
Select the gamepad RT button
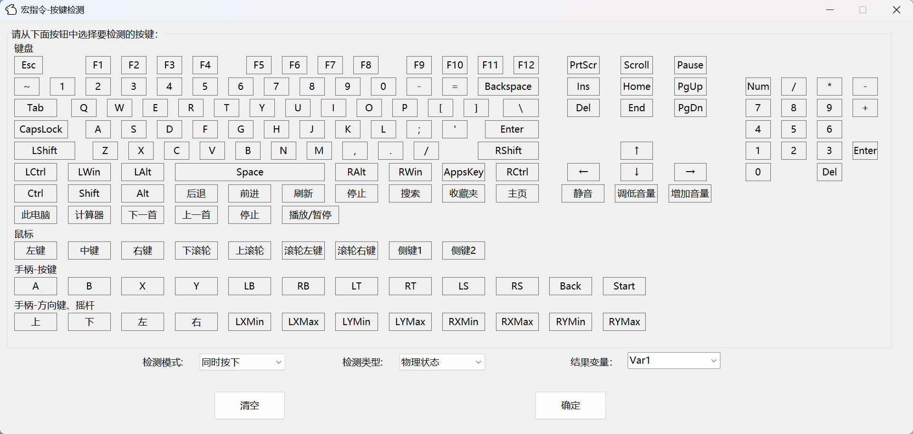[x=410, y=286]
